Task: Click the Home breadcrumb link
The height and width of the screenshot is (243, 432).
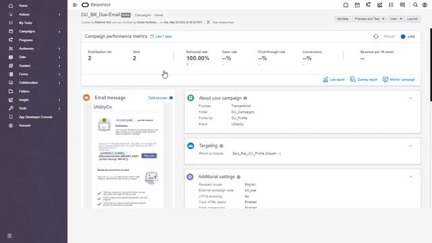Action: 159,15
